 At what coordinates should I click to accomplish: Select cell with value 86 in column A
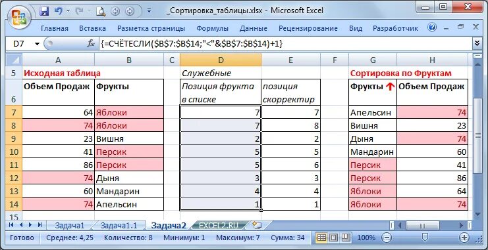[58, 165]
